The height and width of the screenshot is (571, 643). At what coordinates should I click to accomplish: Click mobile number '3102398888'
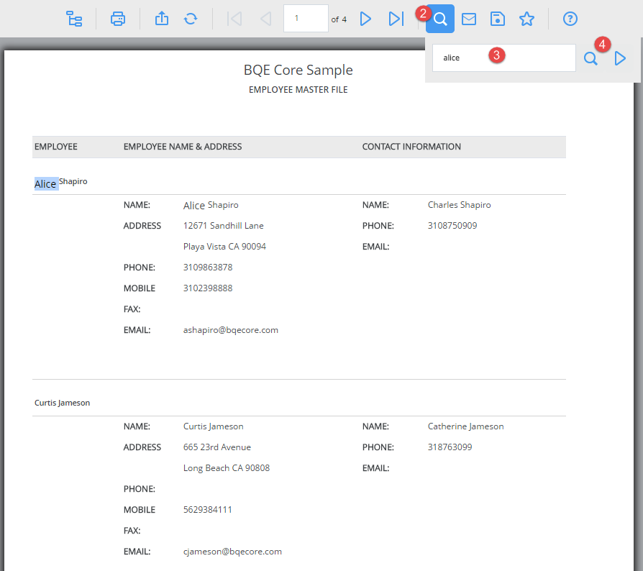coord(208,288)
